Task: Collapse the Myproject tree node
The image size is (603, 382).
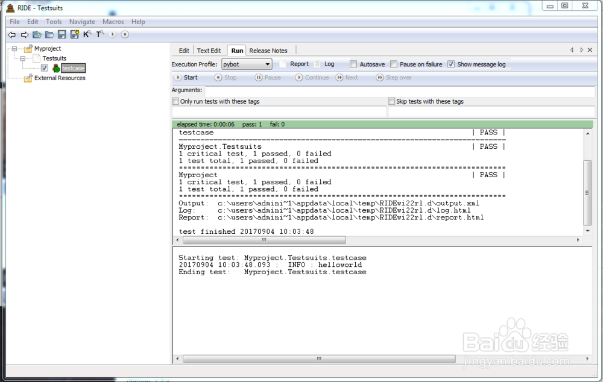Action: tap(14, 49)
